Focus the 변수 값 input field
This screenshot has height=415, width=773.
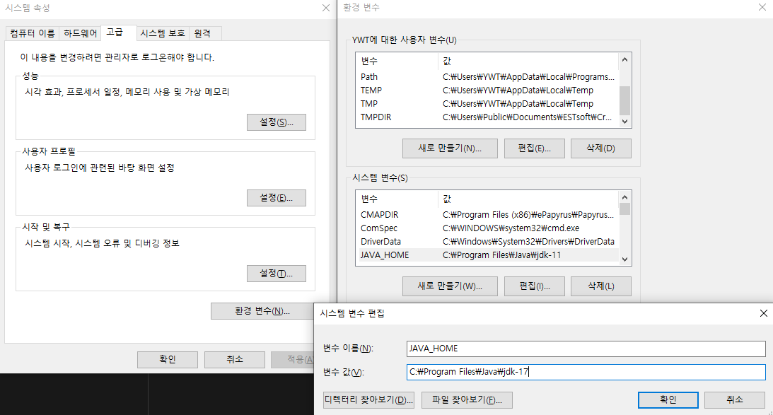coord(586,372)
